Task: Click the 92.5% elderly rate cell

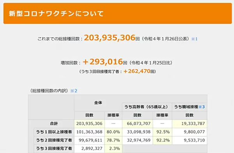Action: [162, 132]
